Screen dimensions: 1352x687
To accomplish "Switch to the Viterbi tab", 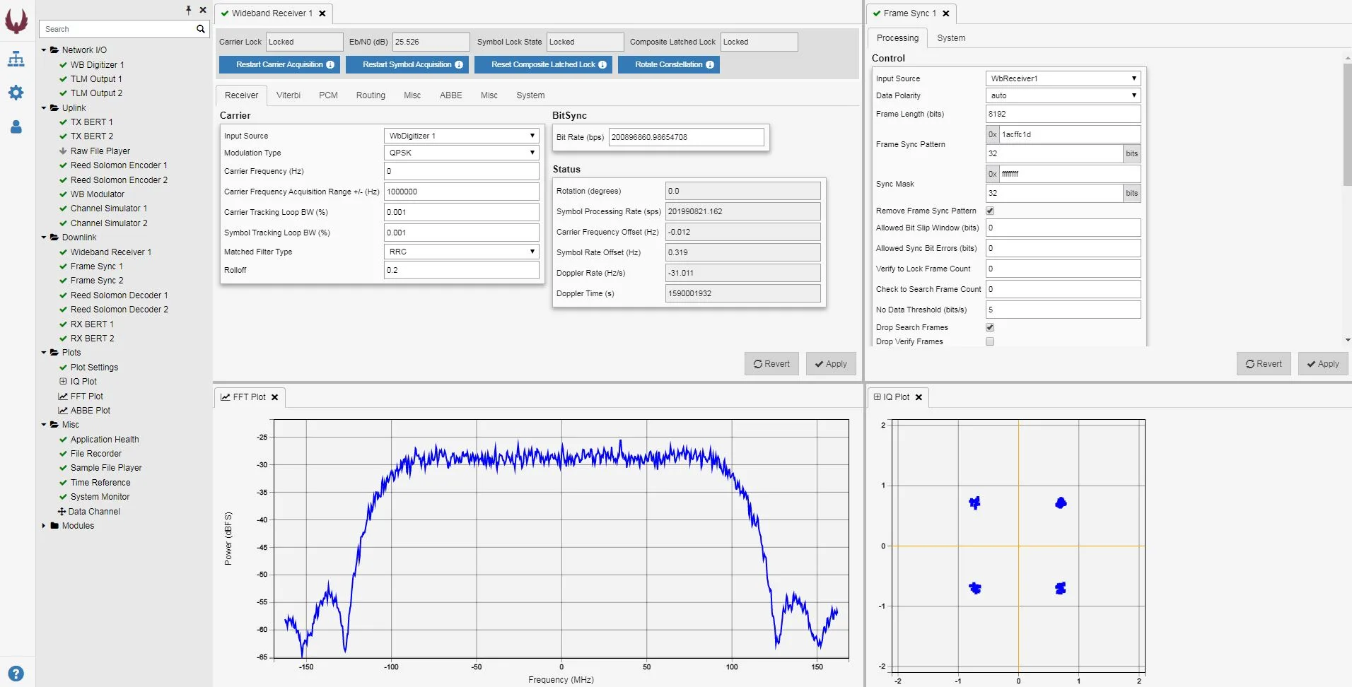I will click(289, 95).
